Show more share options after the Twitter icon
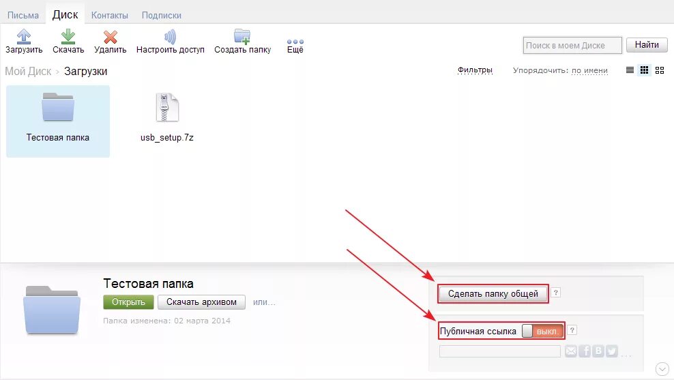The image size is (674, 380). pyautogui.click(x=626, y=355)
